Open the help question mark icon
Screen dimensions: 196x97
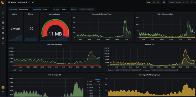(x=3, y=92)
